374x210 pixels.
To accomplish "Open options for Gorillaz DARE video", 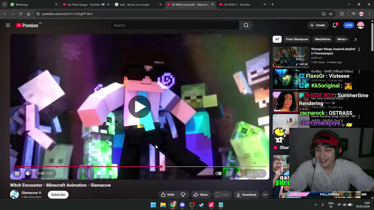I will coord(359,72).
